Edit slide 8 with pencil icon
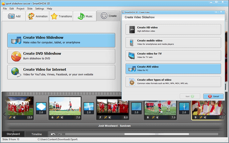The width and height of the screenshot is (229, 143). tap(153, 118)
